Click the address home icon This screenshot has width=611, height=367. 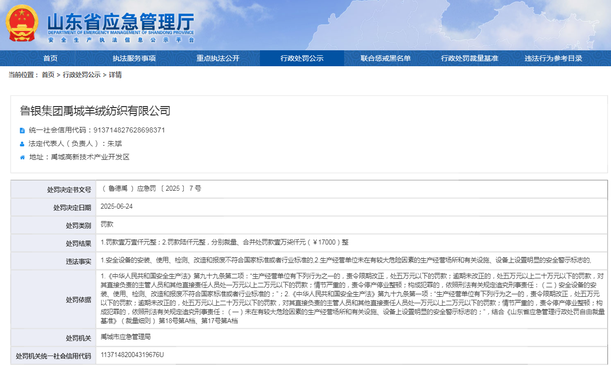[22, 157]
